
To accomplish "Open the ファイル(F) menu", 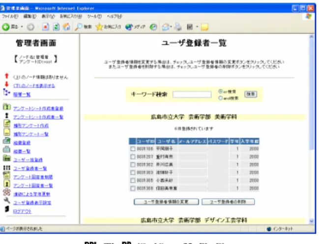I will pos(10,16).
